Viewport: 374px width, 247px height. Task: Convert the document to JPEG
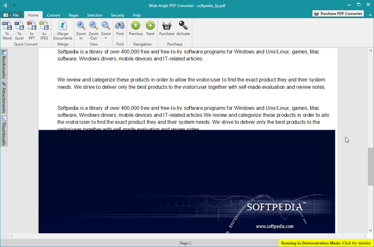pyautogui.click(x=44, y=30)
